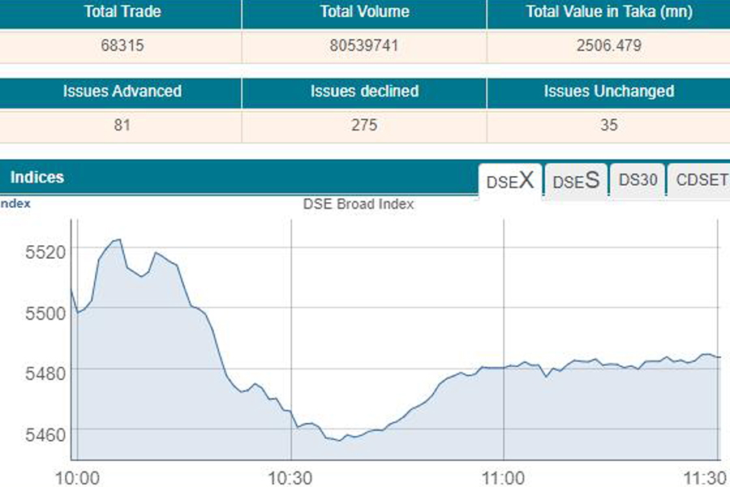Show the CDSET index tab
This screenshot has width=730, height=487.
pyautogui.click(x=701, y=180)
